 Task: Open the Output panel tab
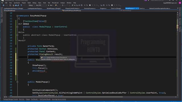[28, 99]
